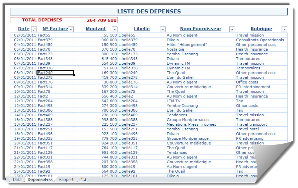
Task: Select cell Médiations Press Trophies
Action: point(201,124)
